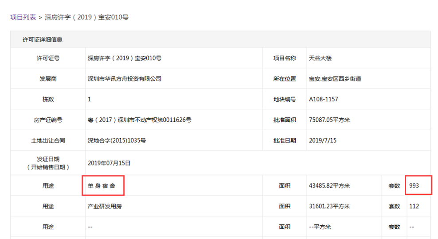Select the 栋数 value 1
Viewport: 438px width, 239px height.
point(90,99)
